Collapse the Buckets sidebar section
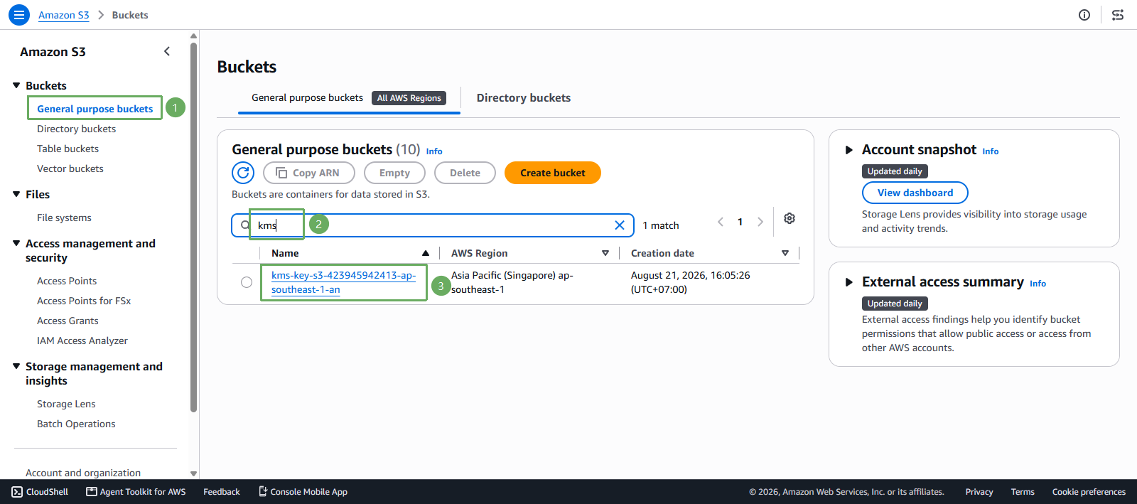The height and width of the screenshot is (504, 1137). tap(16, 85)
